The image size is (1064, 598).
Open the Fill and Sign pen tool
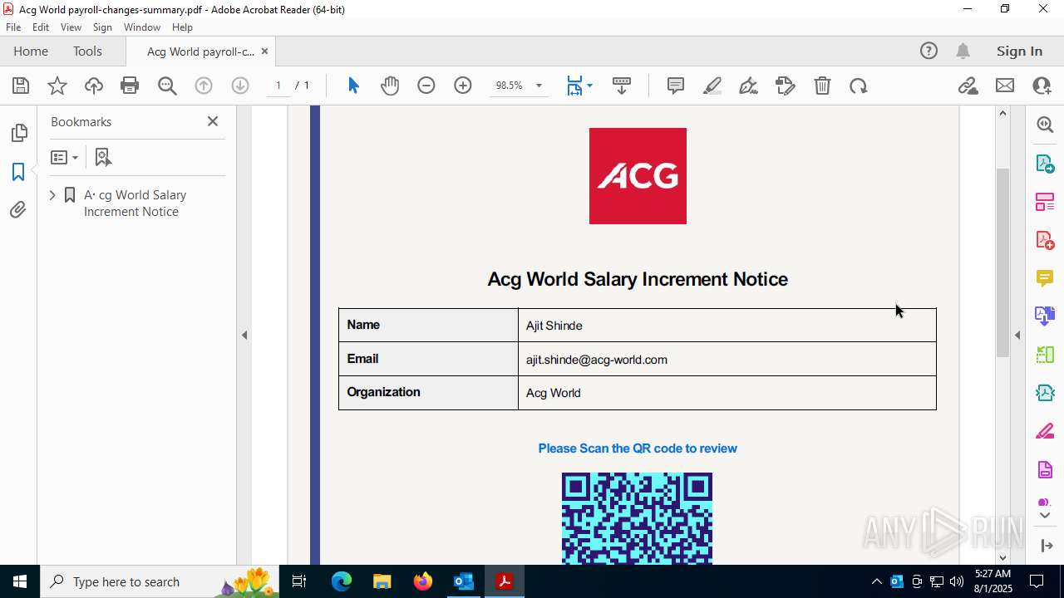pyautogui.click(x=749, y=86)
